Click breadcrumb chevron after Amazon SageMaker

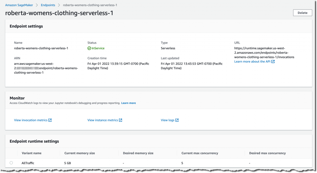[36, 5]
